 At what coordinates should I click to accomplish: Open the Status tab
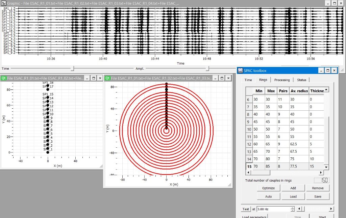tap(301, 80)
